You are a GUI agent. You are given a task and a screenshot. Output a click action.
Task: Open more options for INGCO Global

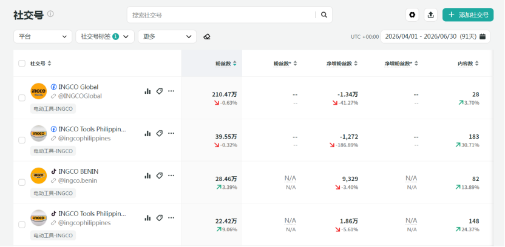(x=171, y=91)
